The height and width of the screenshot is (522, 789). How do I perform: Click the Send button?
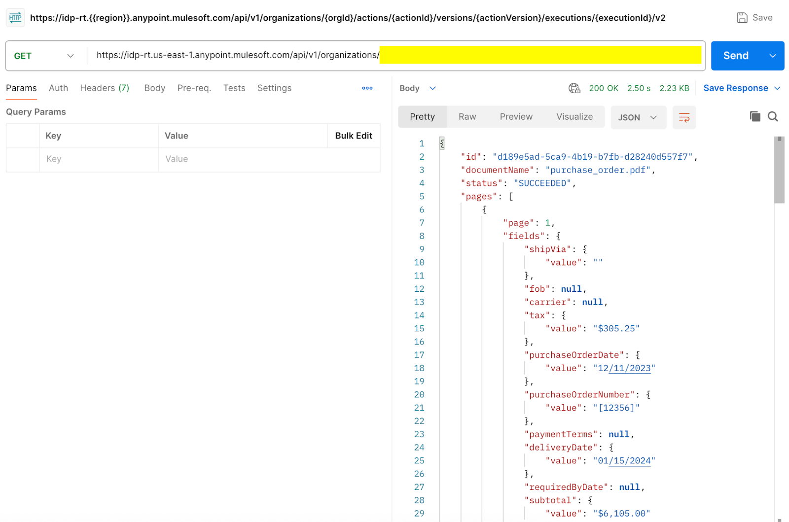point(735,56)
